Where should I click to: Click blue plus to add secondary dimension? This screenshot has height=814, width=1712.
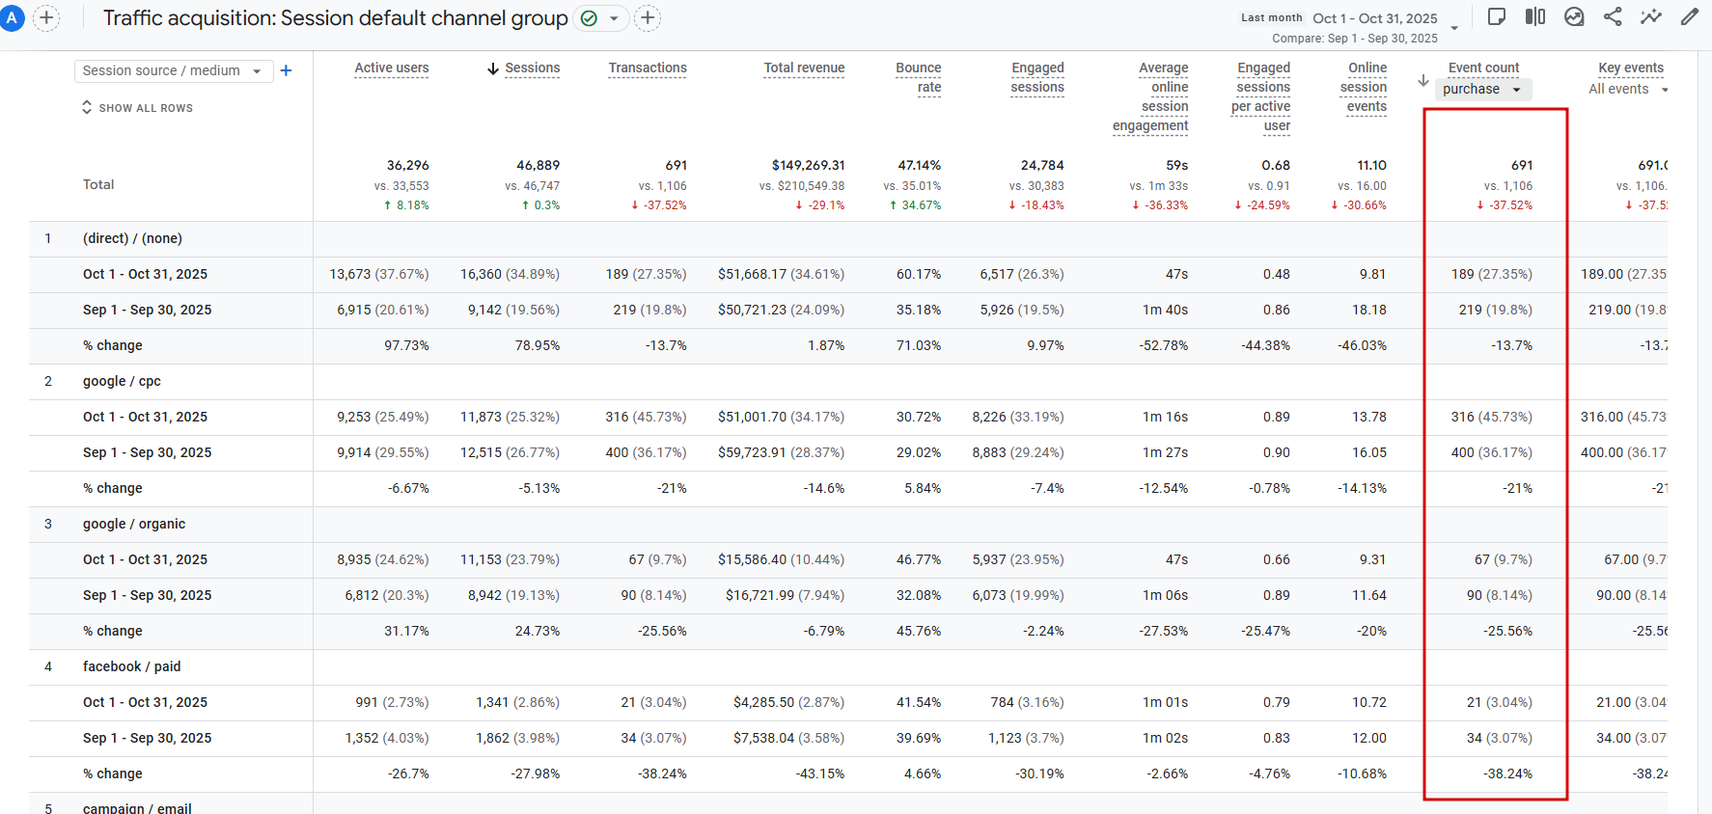click(x=286, y=70)
